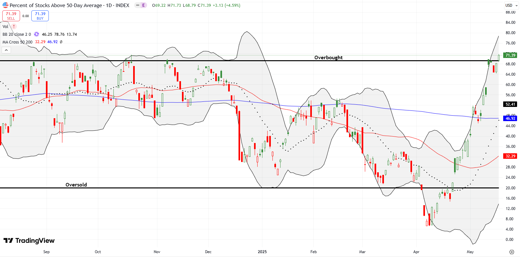The image size is (520, 257).
Task: Click the Apr label on the time axis
Action: [x=416, y=252]
